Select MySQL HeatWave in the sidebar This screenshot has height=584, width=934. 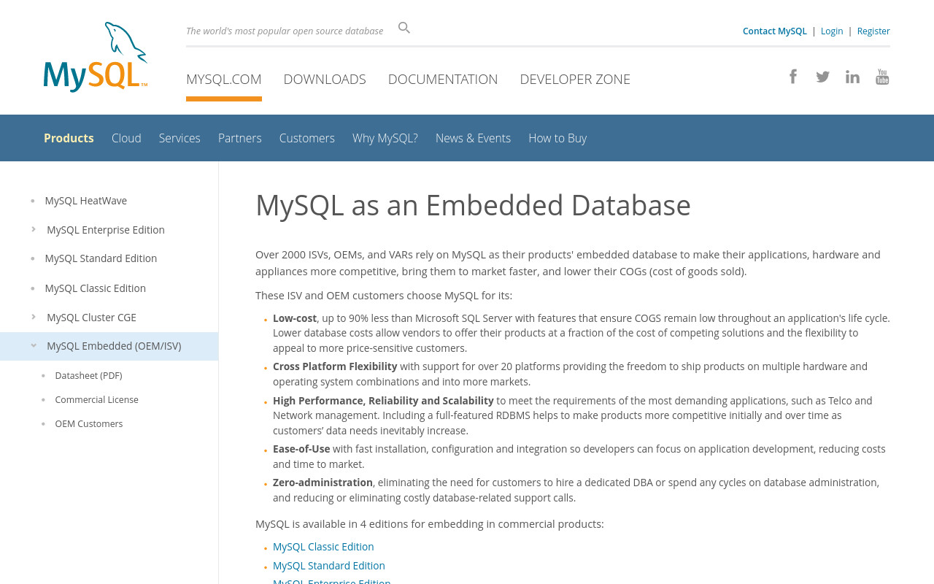click(x=86, y=200)
